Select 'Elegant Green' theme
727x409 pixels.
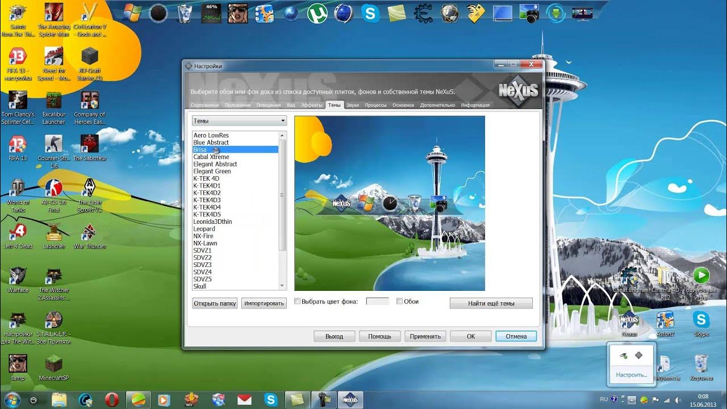[235, 171]
